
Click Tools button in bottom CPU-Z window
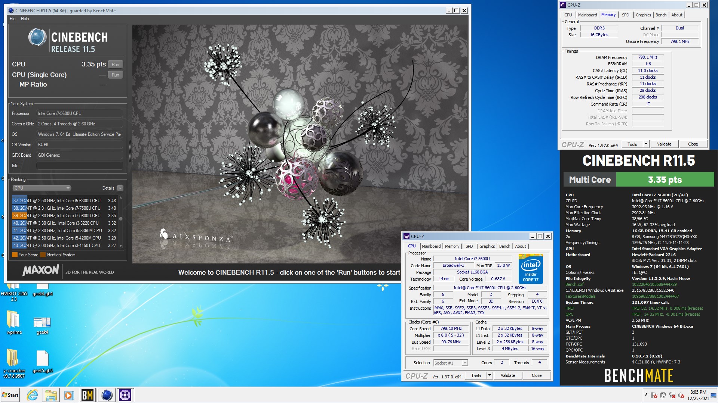[x=476, y=376]
